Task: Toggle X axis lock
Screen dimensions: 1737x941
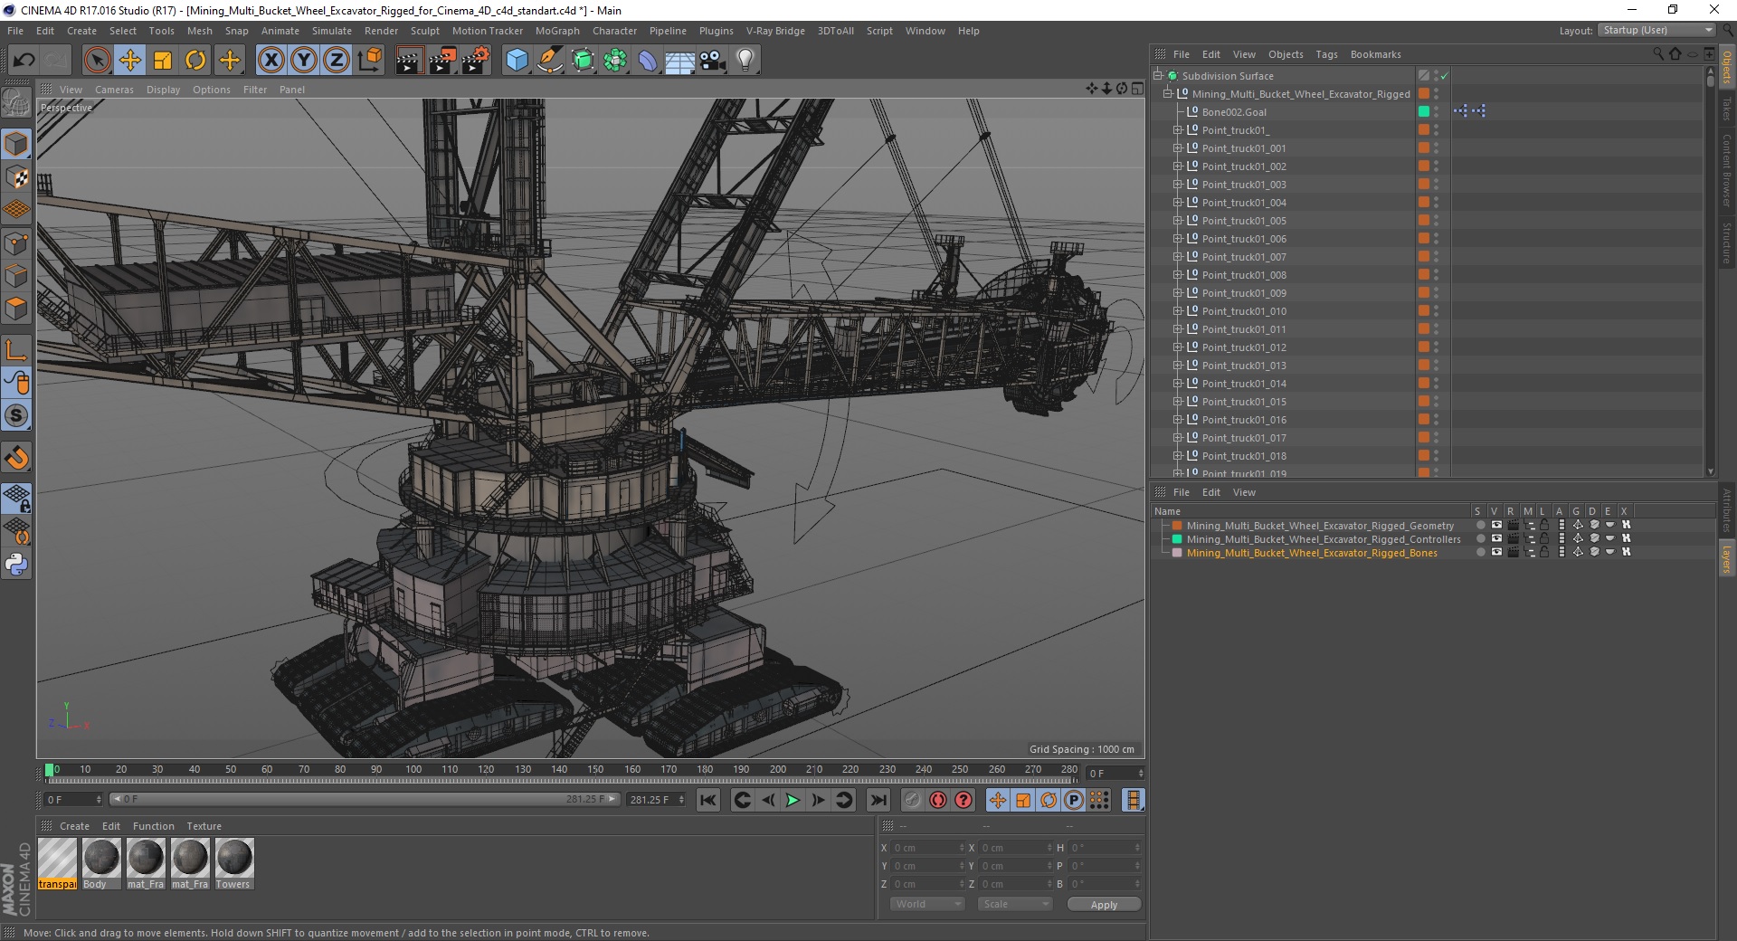Action: (x=271, y=61)
